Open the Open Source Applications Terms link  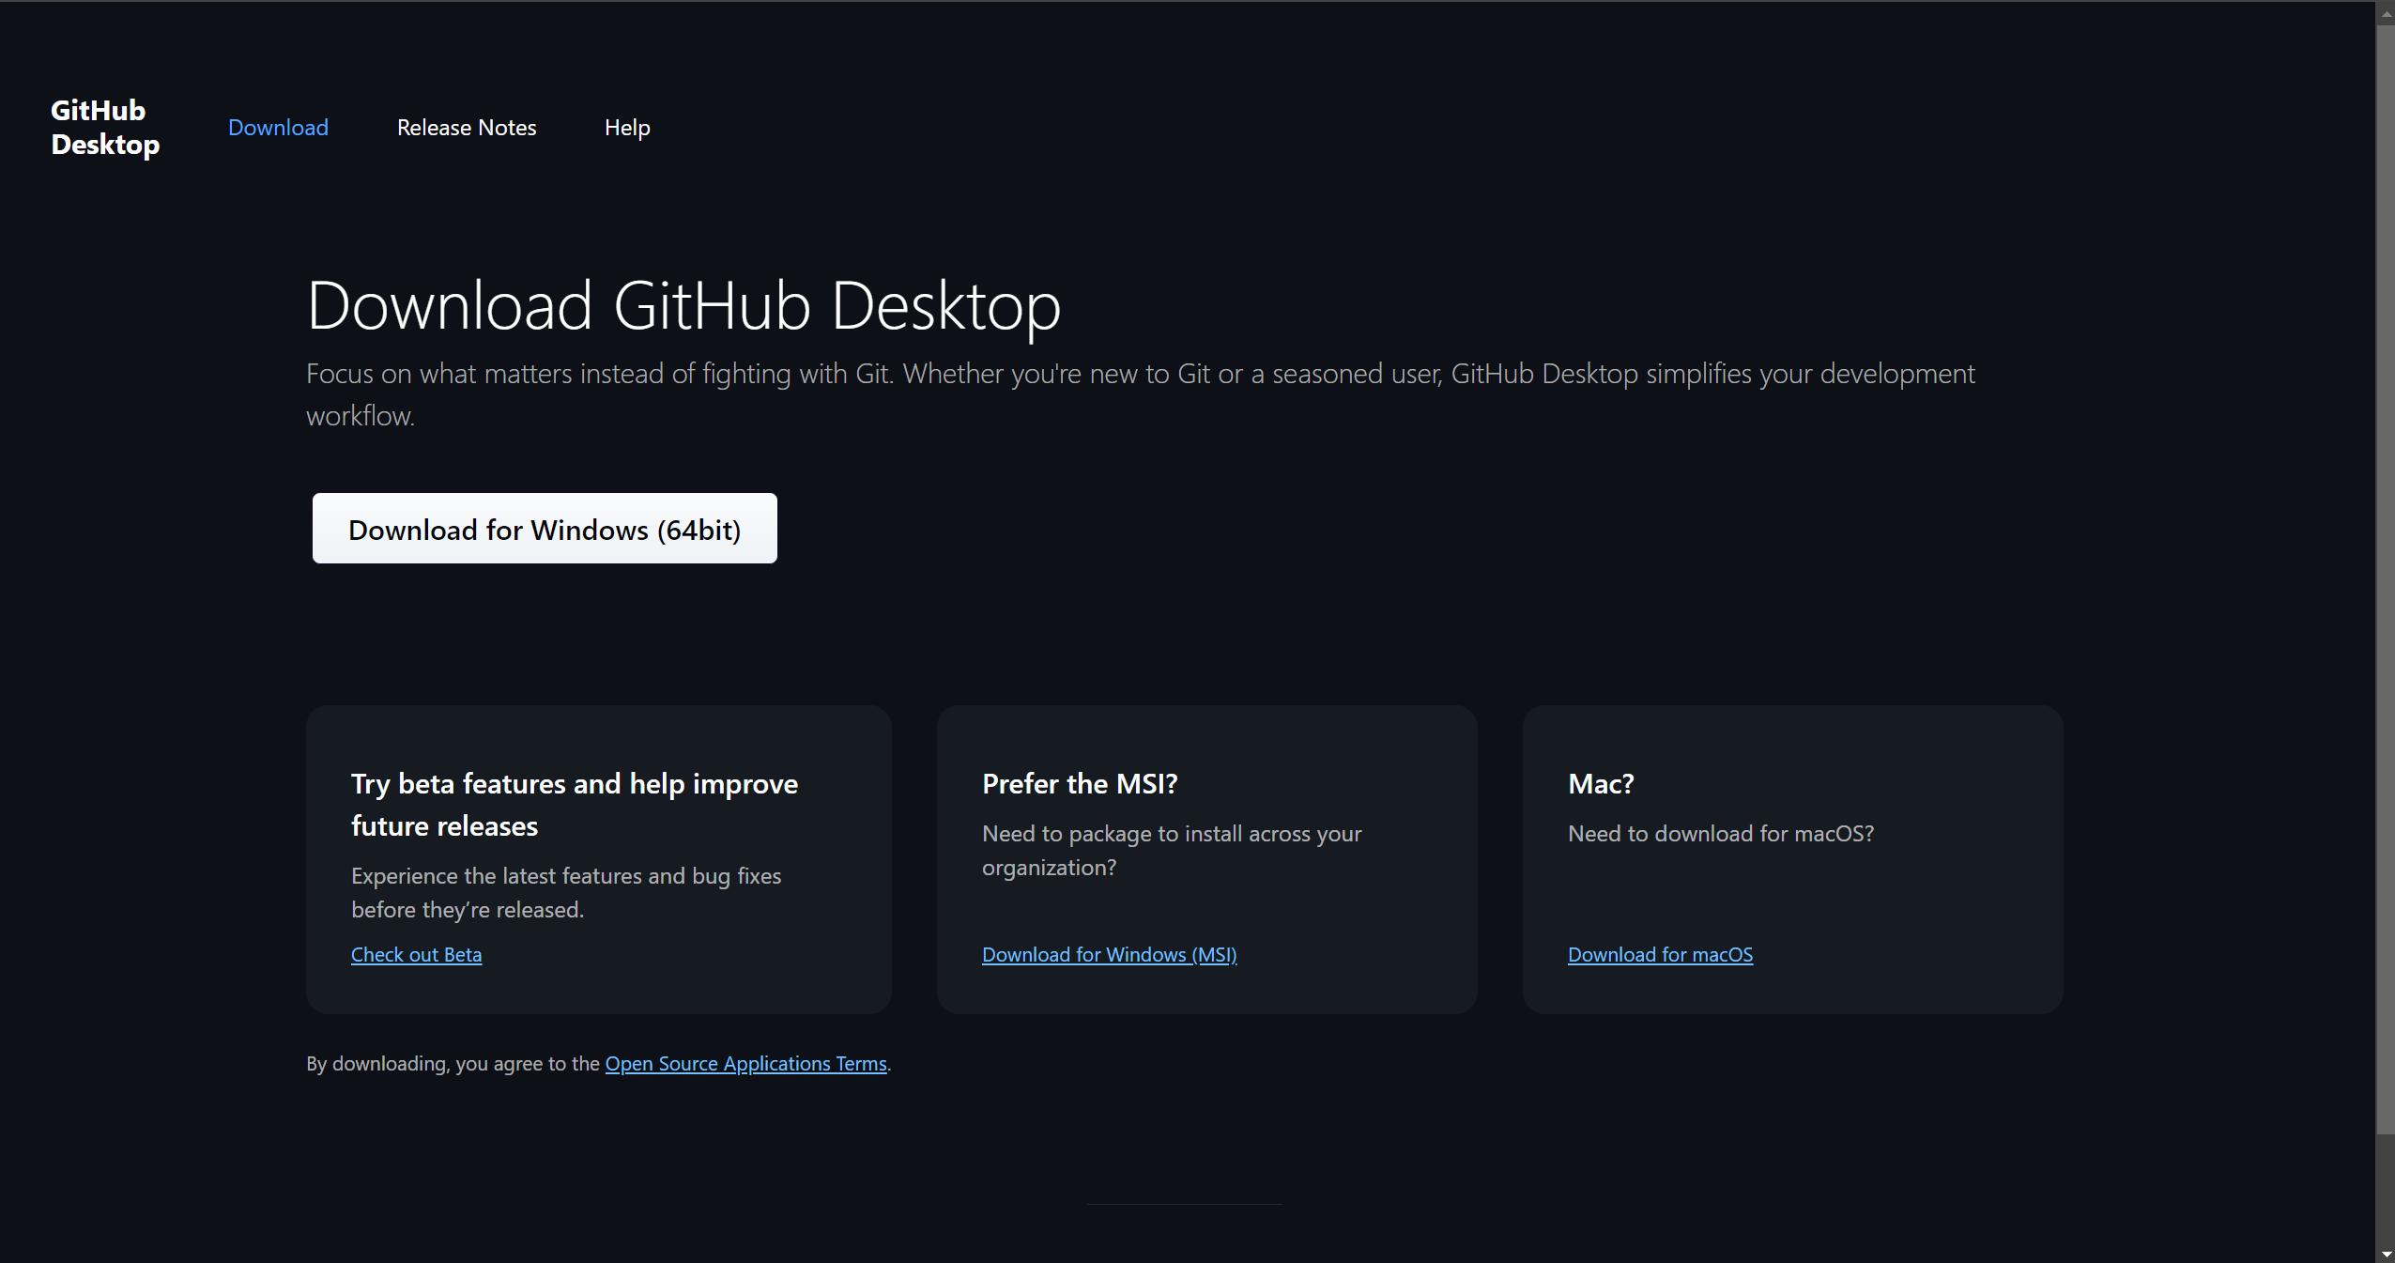(x=745, y=1063)
